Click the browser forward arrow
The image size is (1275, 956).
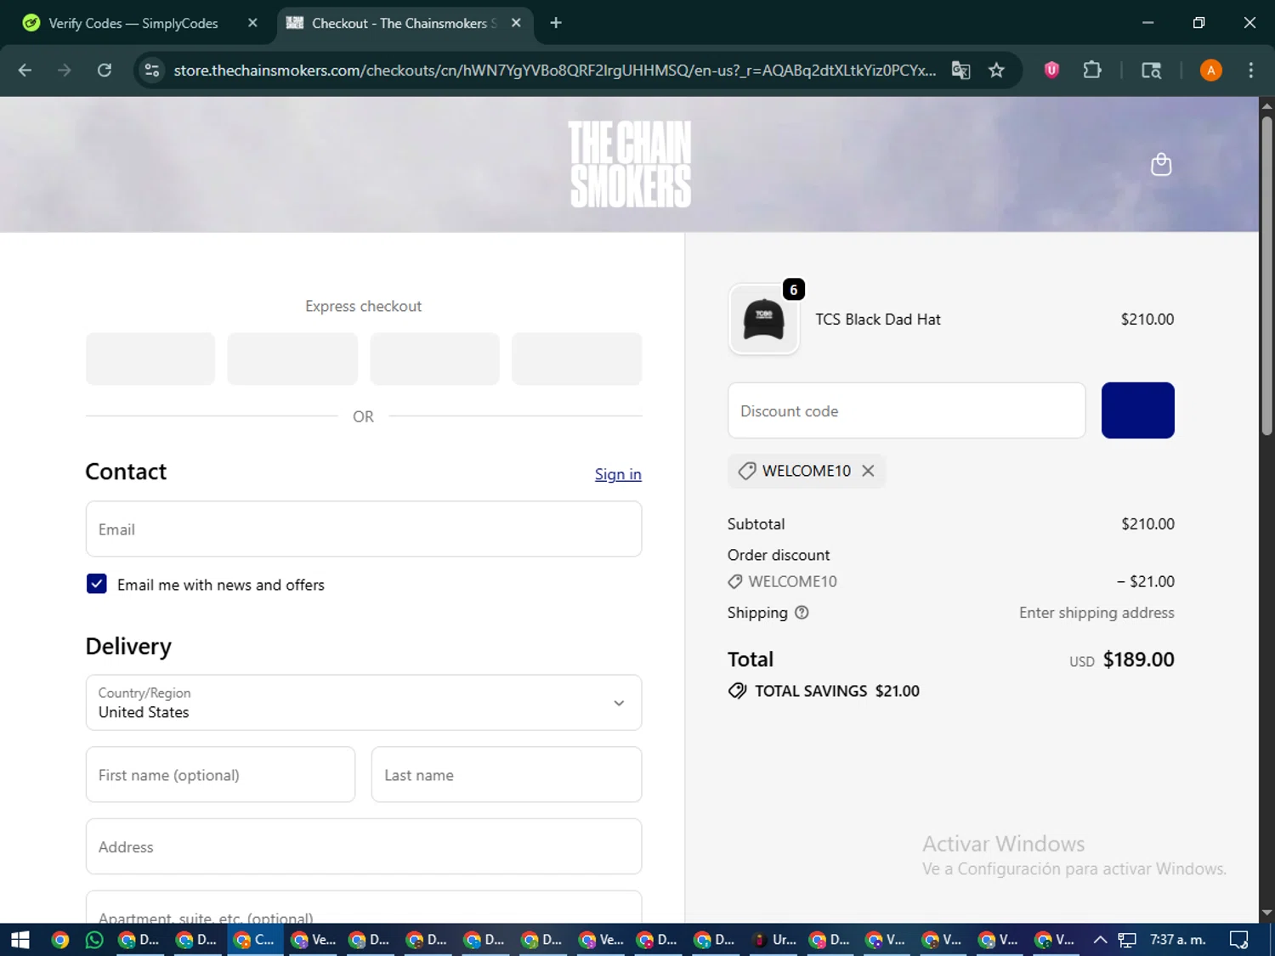65,71
